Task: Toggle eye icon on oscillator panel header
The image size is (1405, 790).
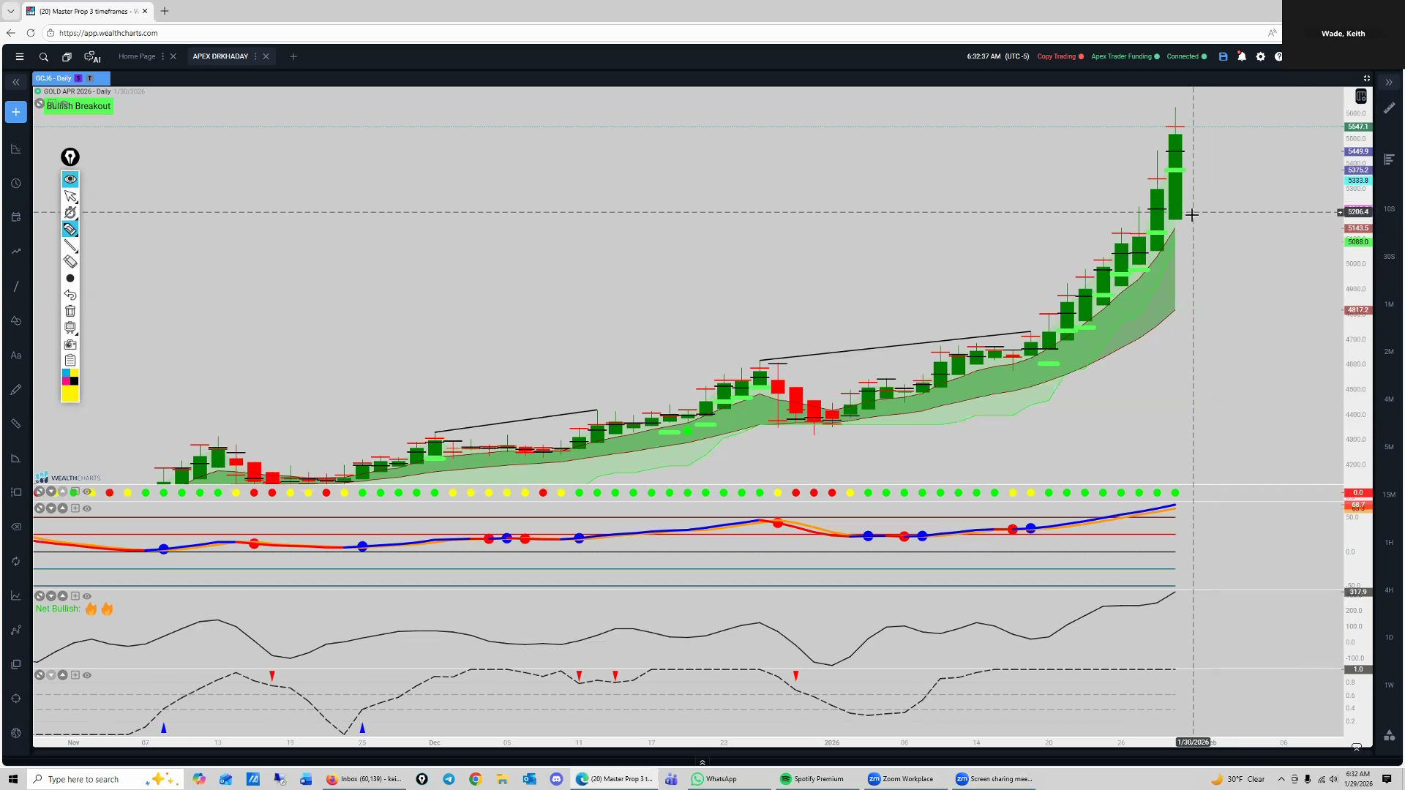Action: pyautogui.click(x=87, y=508)
